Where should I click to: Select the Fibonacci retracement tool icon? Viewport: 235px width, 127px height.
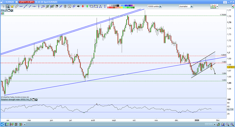pos(47,7)
